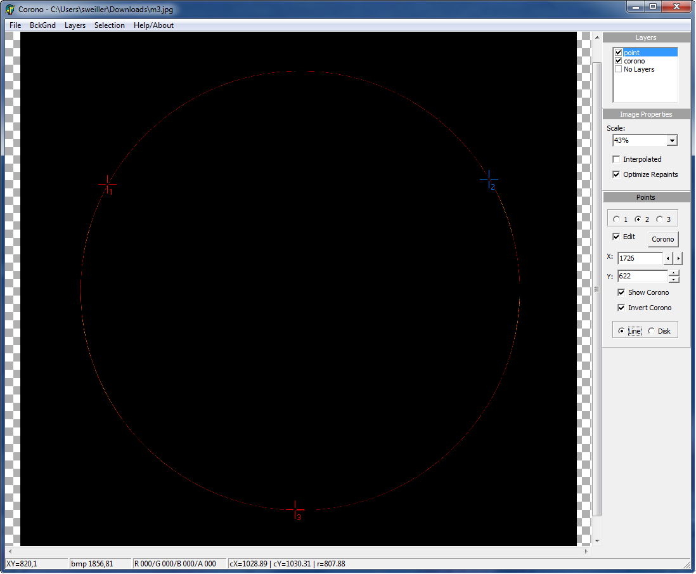This screenshot has width=696, height=574.
Task: Open the BckGnd menu
Action: 42,25
